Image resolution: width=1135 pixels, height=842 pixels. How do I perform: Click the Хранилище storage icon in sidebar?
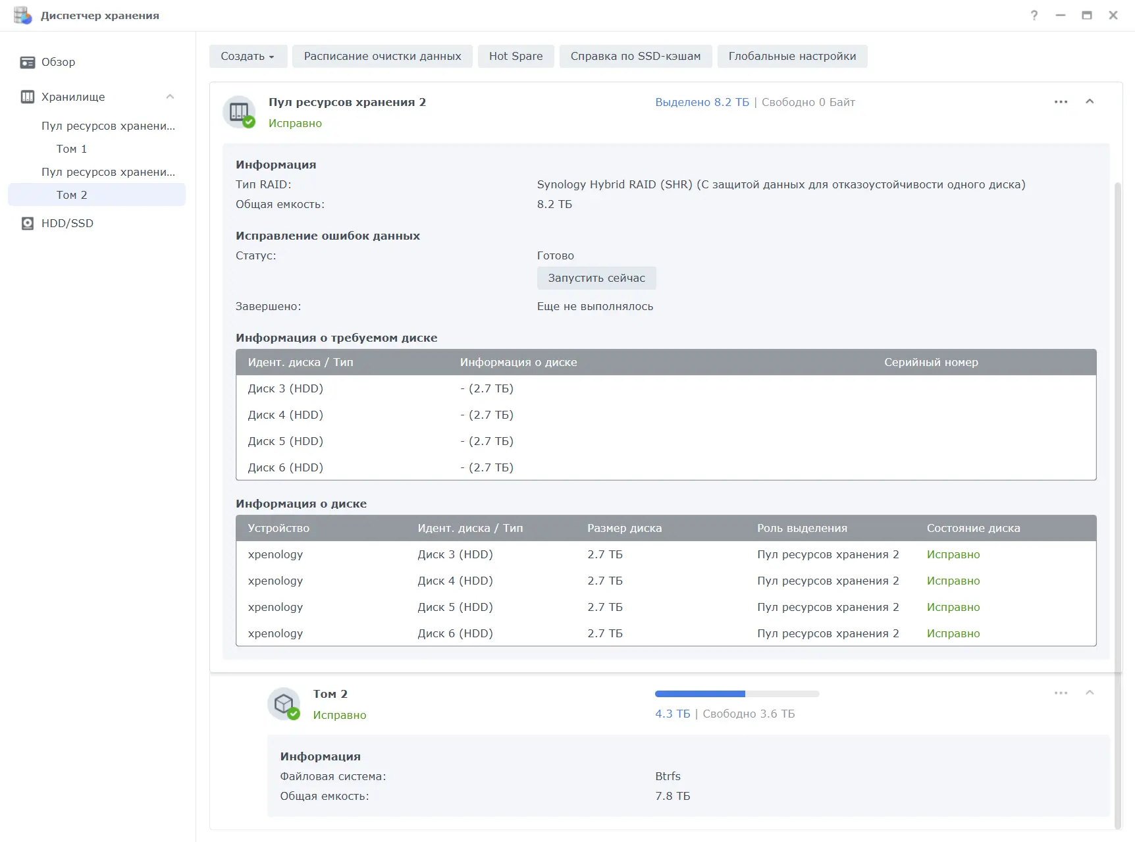(x=27, y=97)
